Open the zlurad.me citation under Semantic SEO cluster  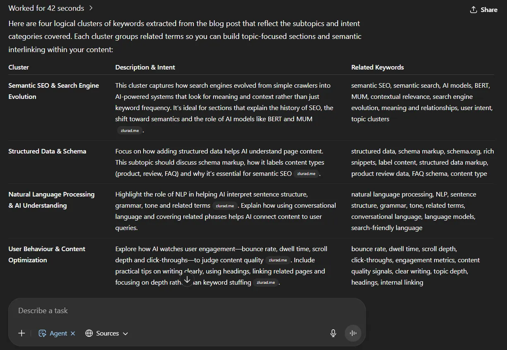(x=130, y=130)
